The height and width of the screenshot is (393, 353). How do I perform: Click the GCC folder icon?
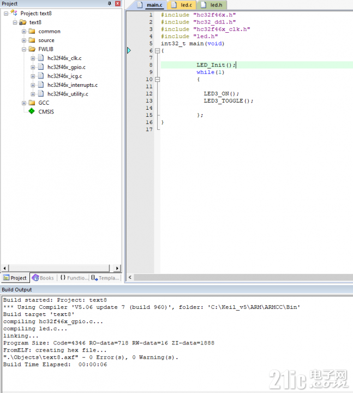point(32,103)
